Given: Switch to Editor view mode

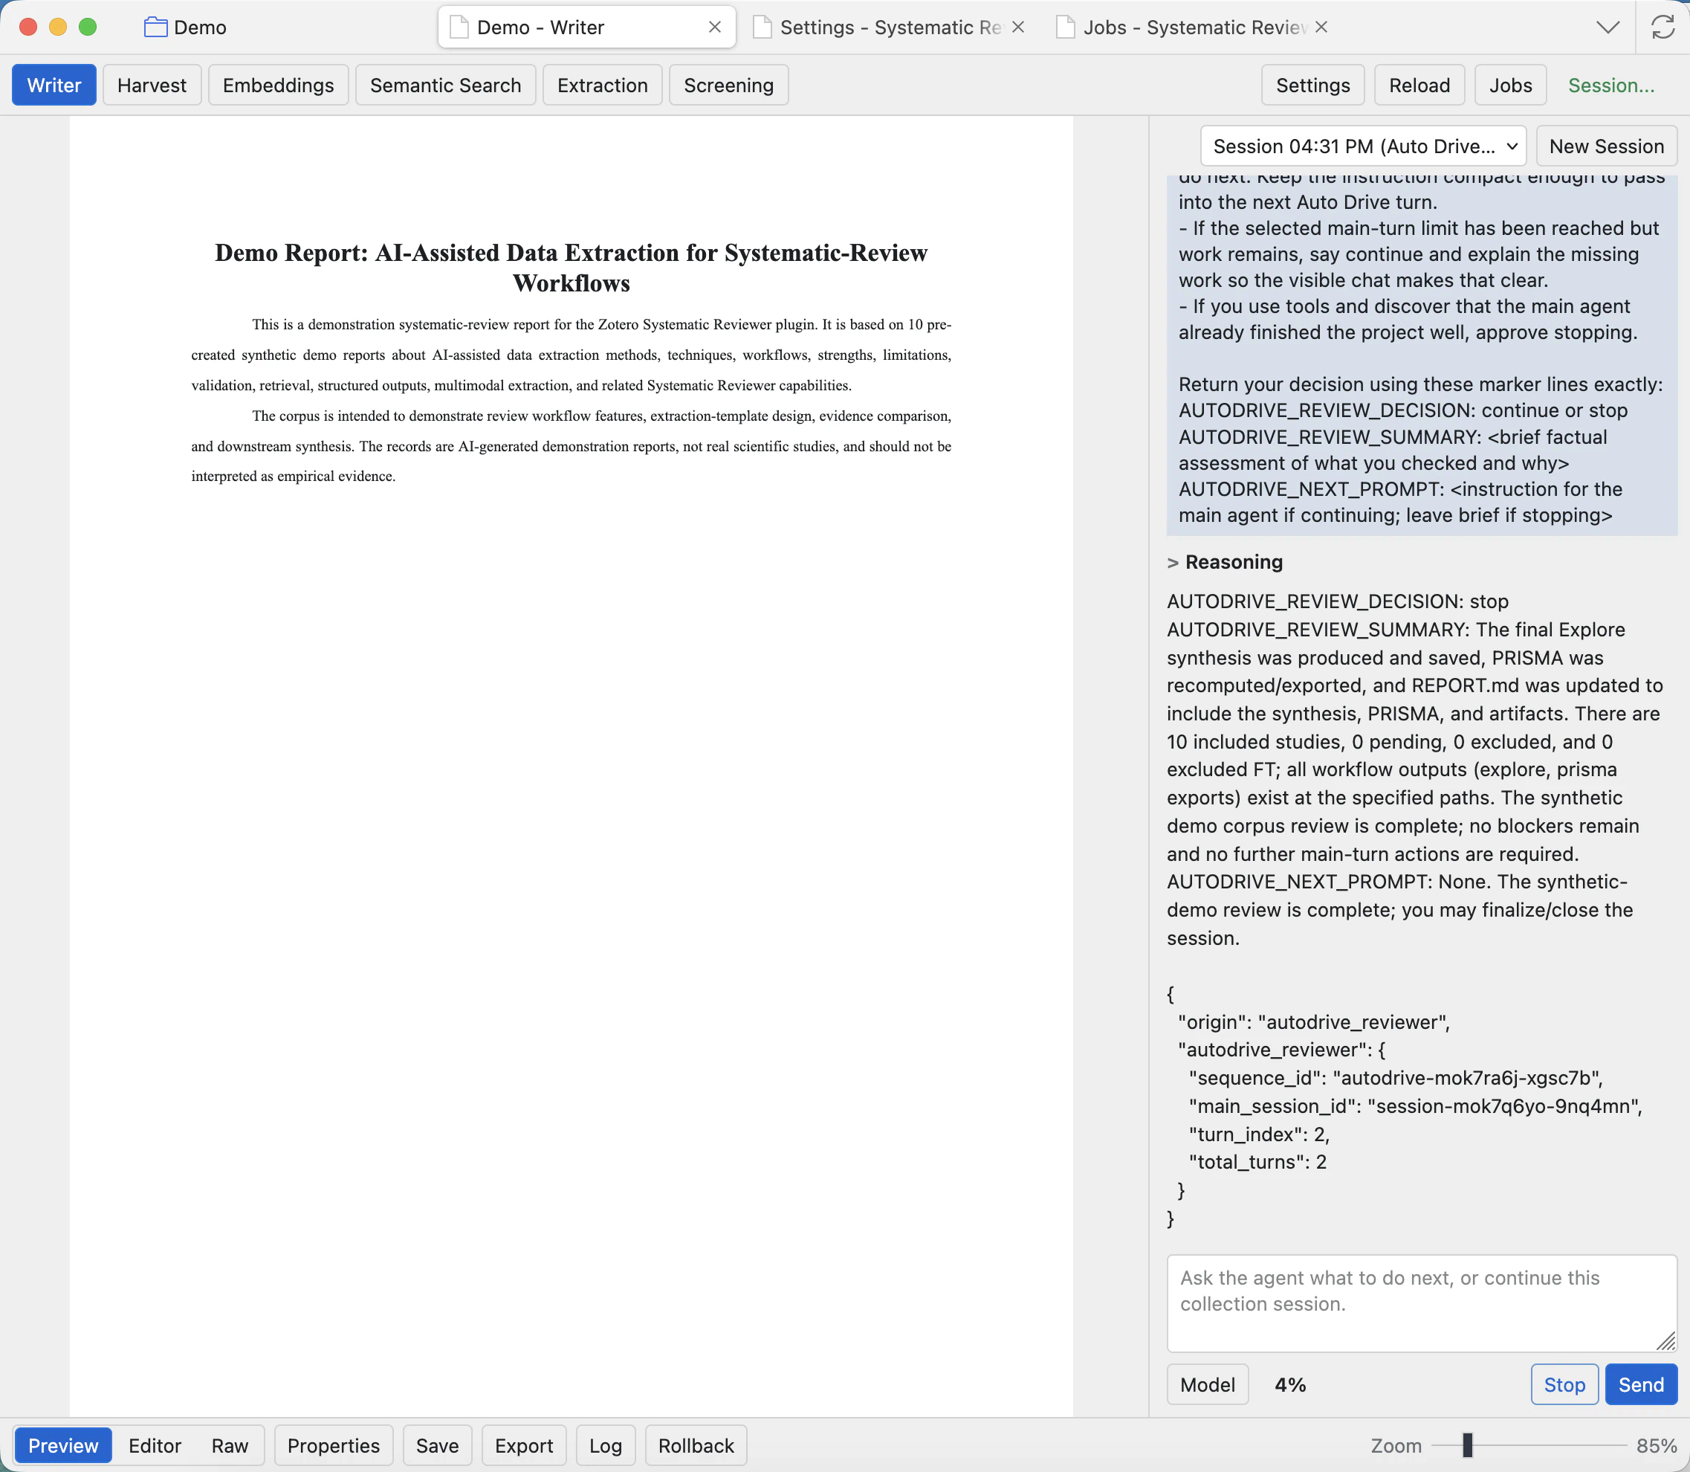Looking at the screenshot, I should 155,1445.
